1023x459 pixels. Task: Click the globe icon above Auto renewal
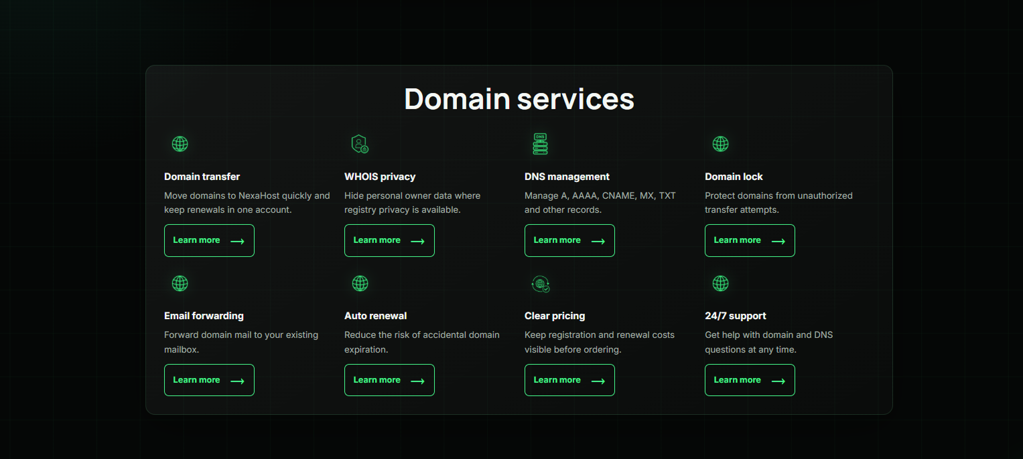(x=360, y=283)
